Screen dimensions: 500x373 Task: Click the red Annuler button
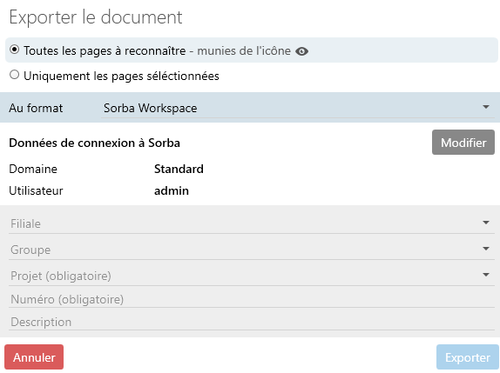click(x=34, y=357)
